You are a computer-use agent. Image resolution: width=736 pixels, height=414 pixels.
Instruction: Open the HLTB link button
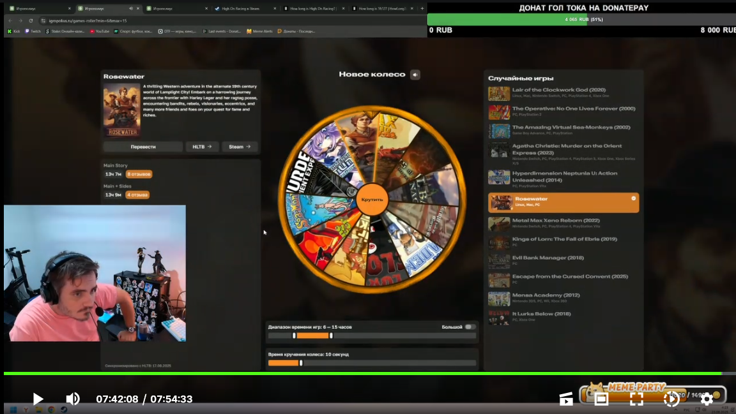[x=202, y=147]
